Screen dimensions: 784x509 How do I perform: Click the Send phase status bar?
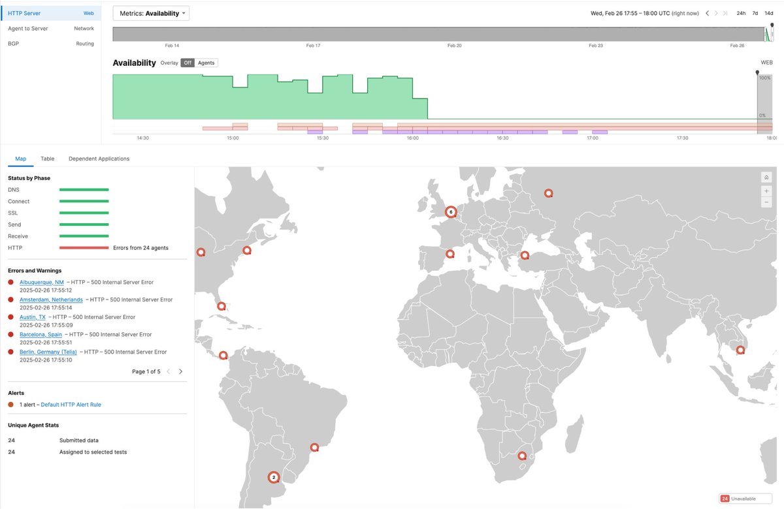tap(84, 224)
